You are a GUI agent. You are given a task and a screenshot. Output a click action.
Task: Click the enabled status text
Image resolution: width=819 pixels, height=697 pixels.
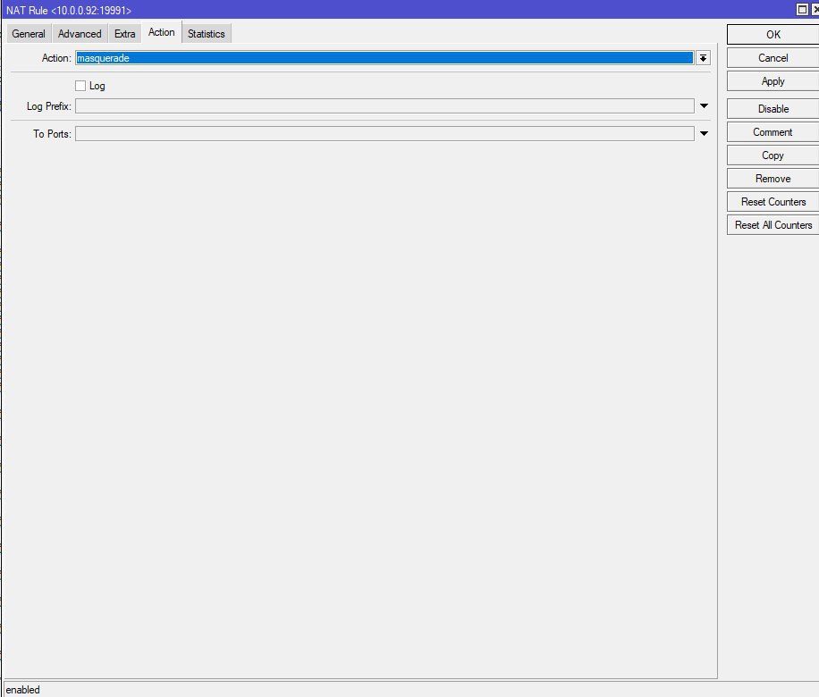(x=22, y=690)
